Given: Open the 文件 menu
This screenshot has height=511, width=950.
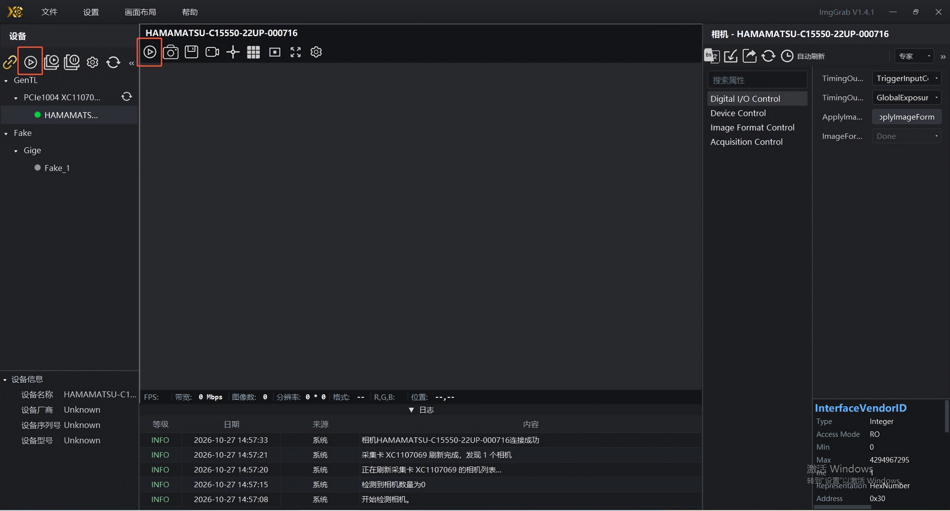Looking at the screenshot, I should pyautogui.click(x=49, y=12).
